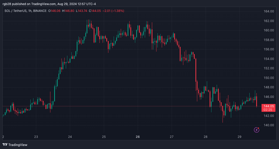Click the red 144.05 current price label
The width and height of the screenshot is (279, 149).
(x=269, y=106)
